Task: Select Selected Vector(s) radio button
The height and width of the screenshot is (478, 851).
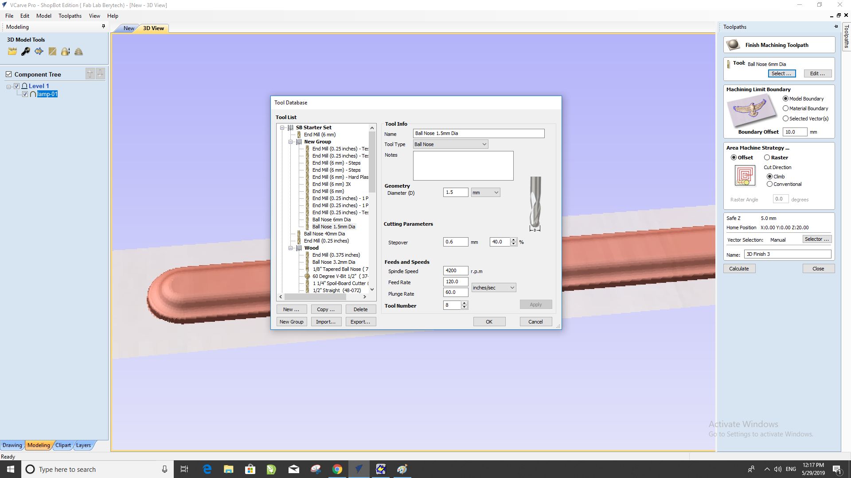Action: 786,119
